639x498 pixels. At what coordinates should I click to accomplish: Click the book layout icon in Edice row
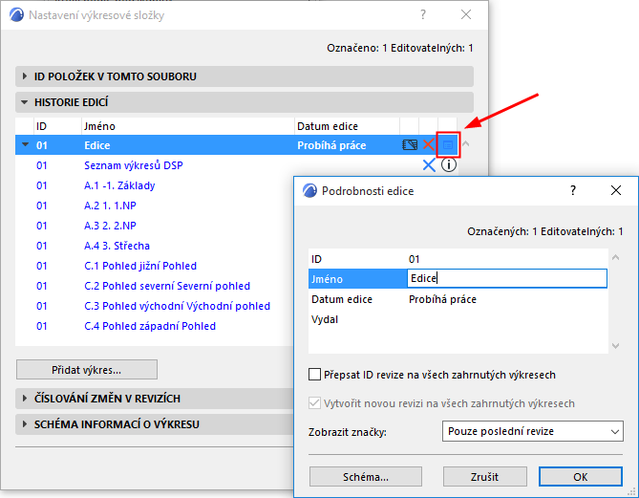click(410, 144)
